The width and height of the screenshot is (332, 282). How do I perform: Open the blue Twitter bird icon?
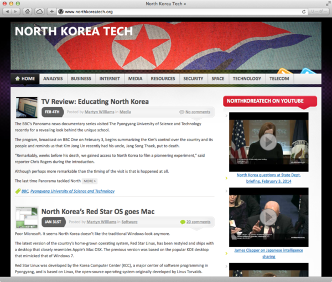pos(308,71)
